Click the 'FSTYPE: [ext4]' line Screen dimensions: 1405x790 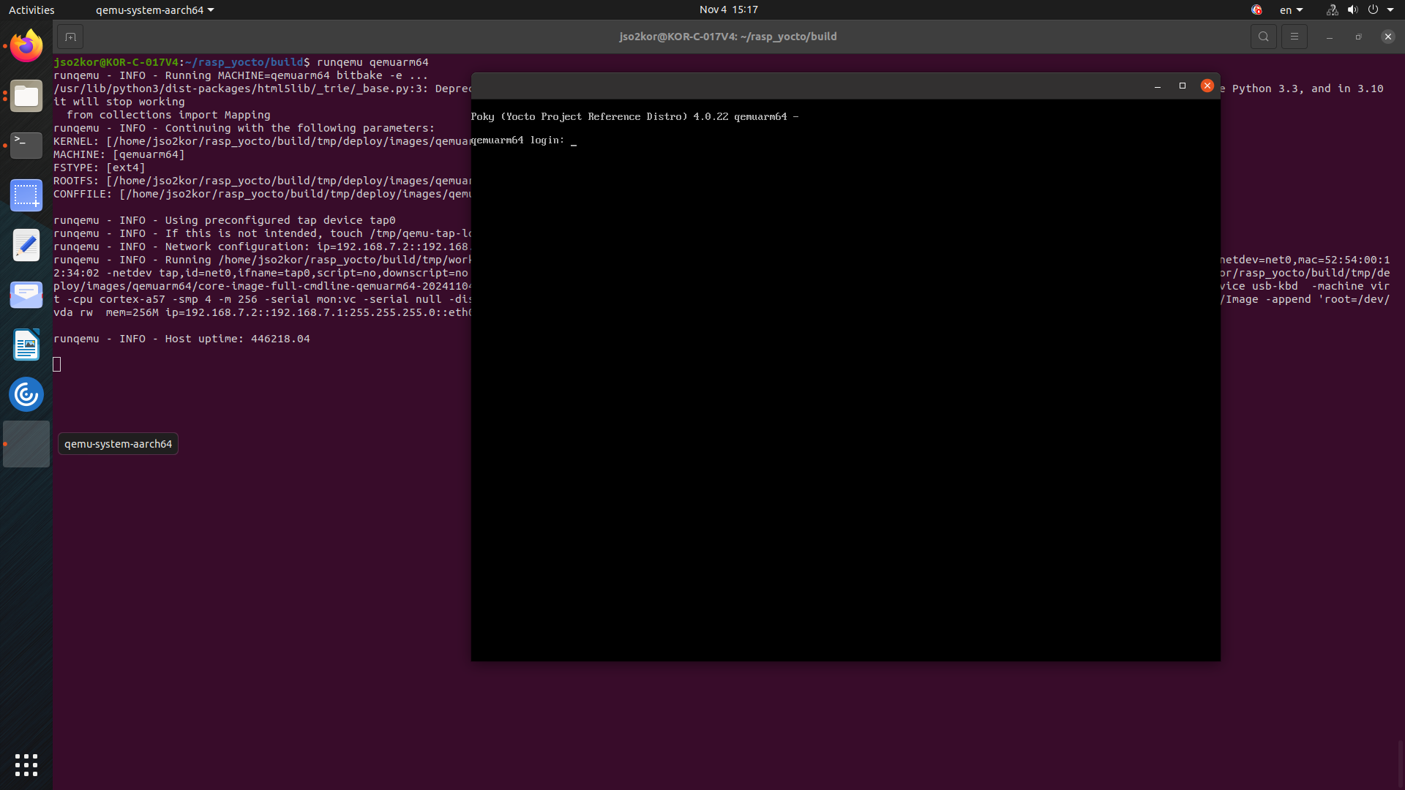point(99,168)
